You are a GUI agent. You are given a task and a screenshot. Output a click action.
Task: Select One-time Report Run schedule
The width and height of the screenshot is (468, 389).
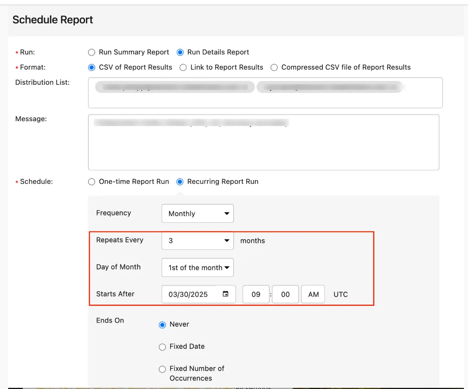pos(92,182)
